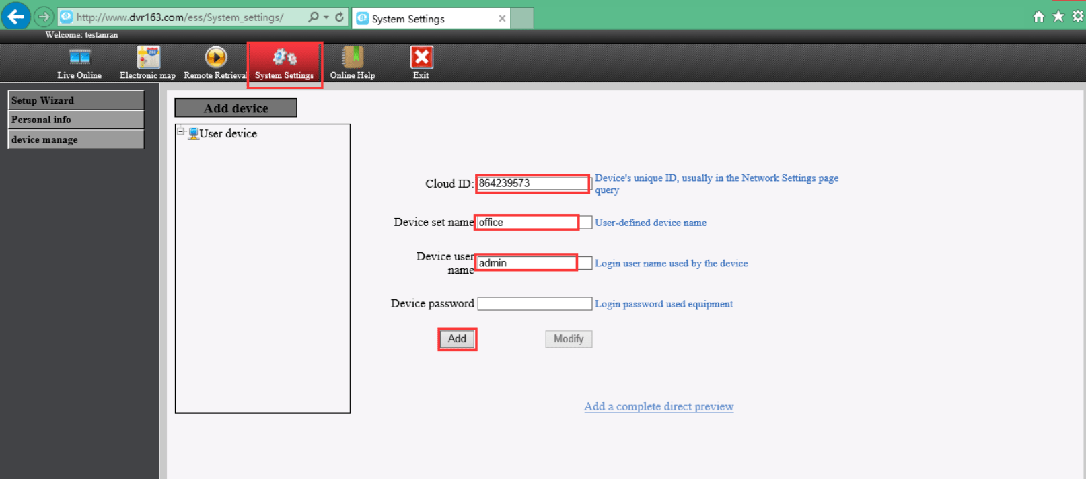Collapse the User device tree node

tap(180, 132)
